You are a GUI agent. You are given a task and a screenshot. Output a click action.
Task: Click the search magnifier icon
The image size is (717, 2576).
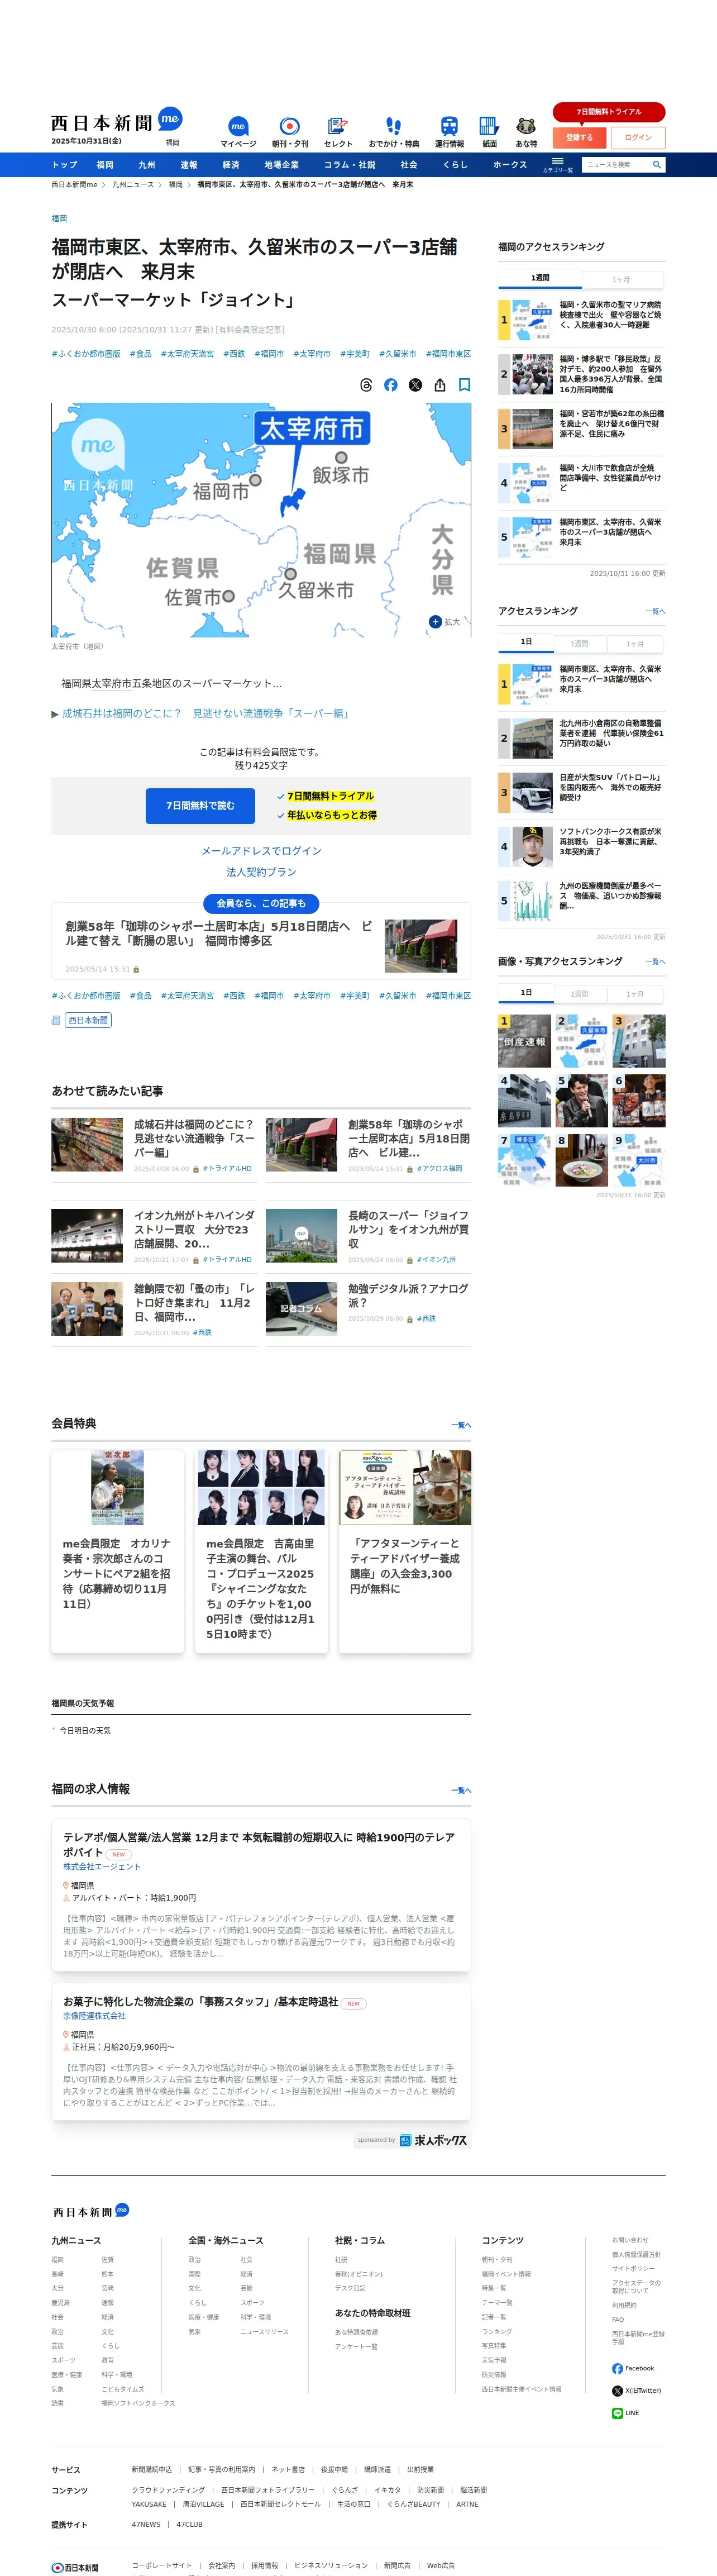(657, 165)
